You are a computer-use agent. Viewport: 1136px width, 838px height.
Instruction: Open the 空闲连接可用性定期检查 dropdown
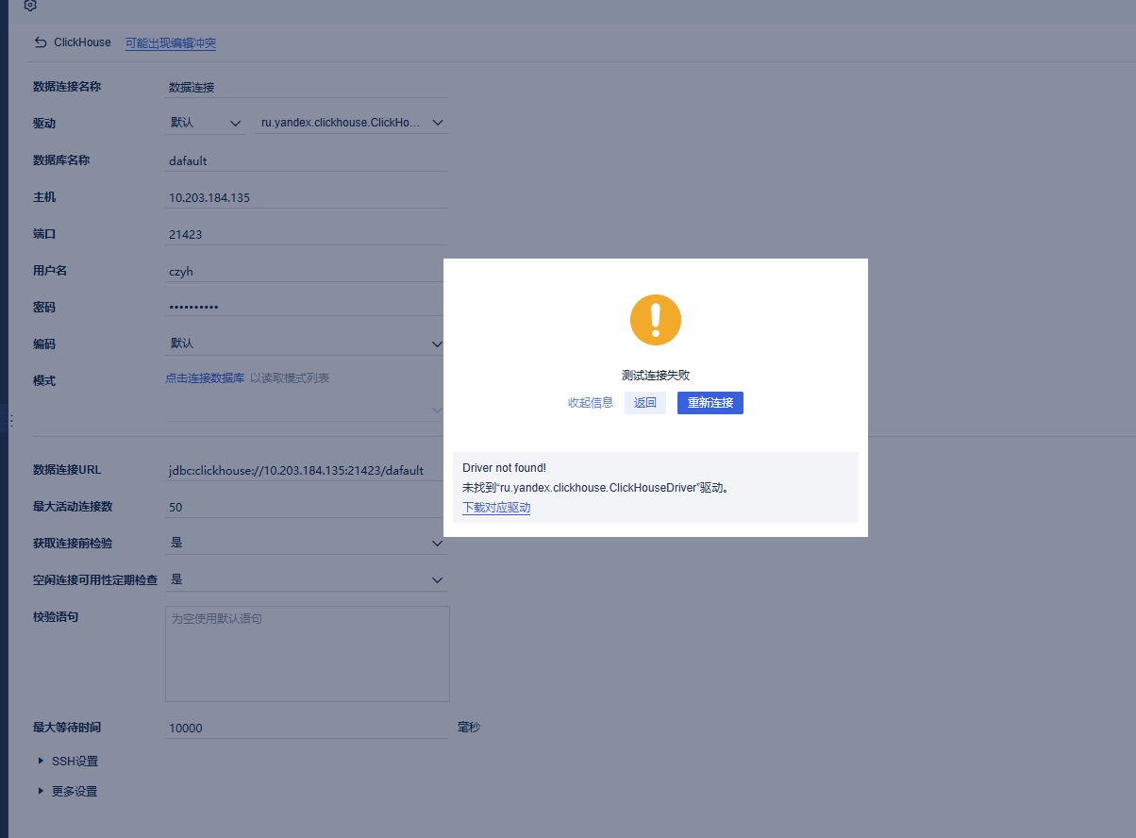pos(306,579)
